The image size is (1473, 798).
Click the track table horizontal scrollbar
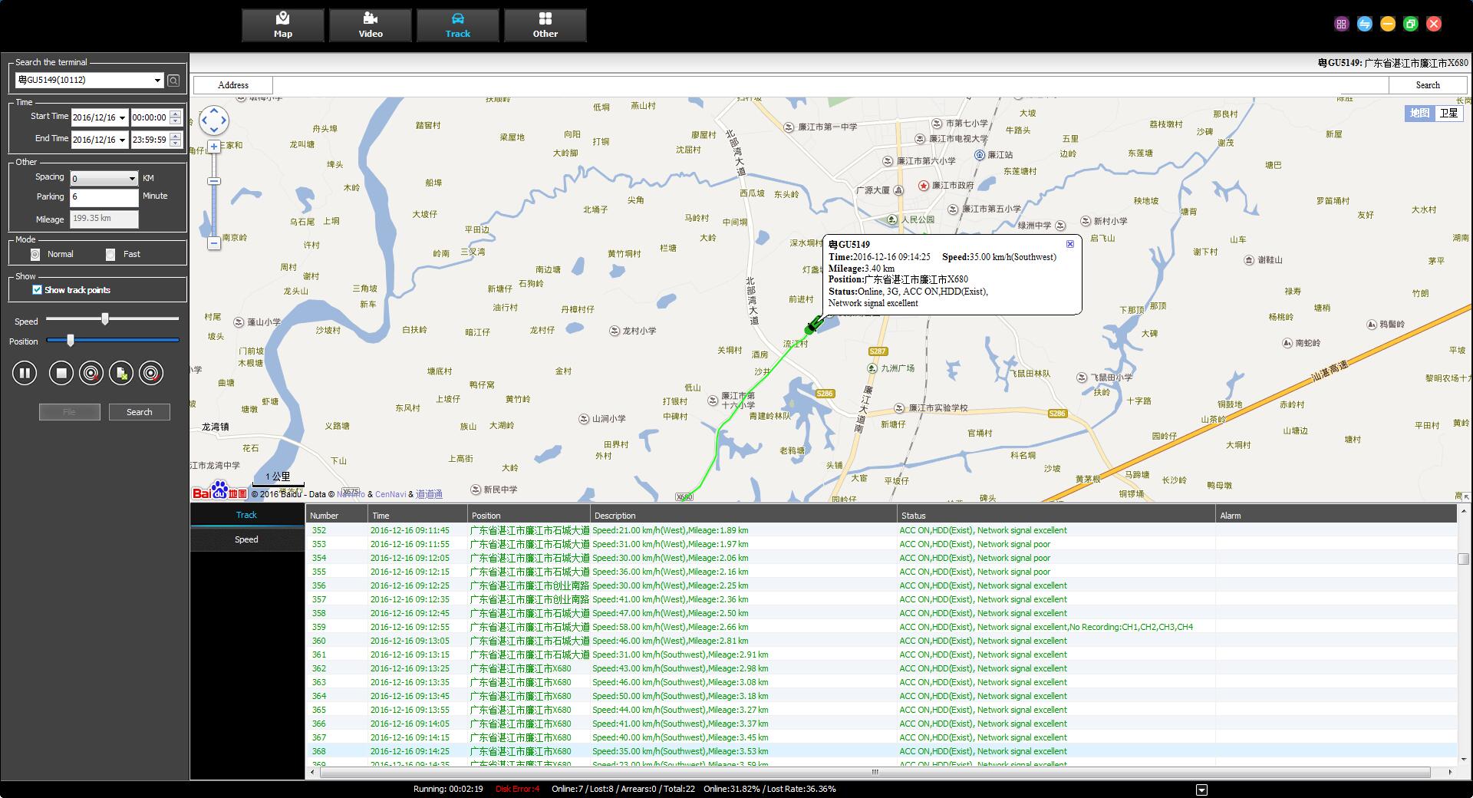click(876, 772)
